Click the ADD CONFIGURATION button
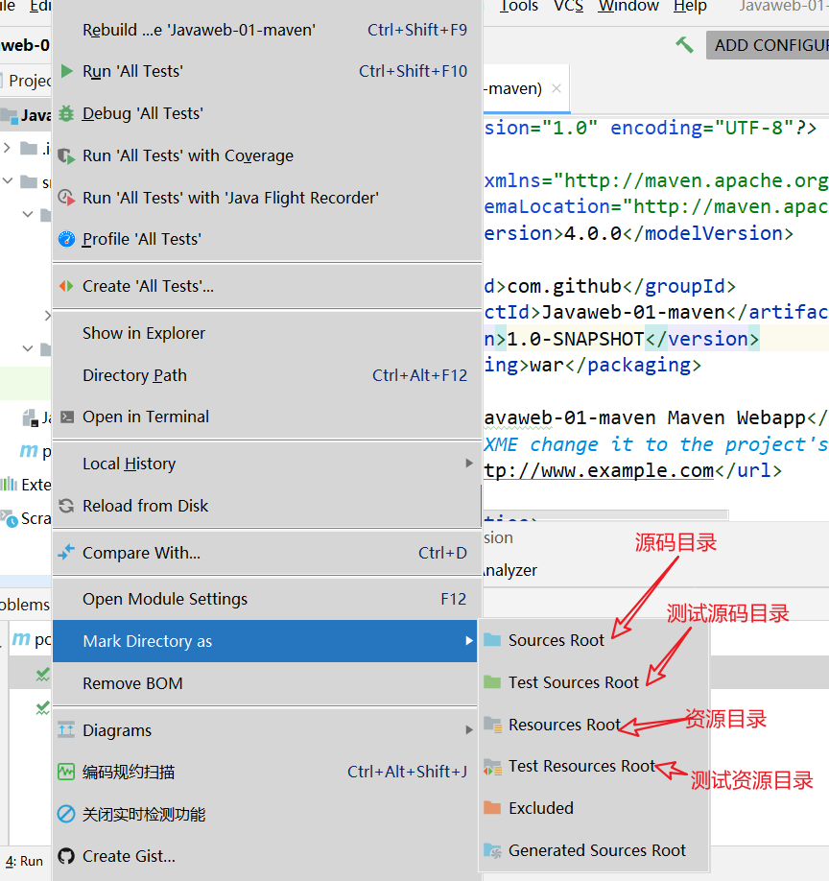Image resolution: width=829 pixels, height=881 pixels. pos(769,45)
